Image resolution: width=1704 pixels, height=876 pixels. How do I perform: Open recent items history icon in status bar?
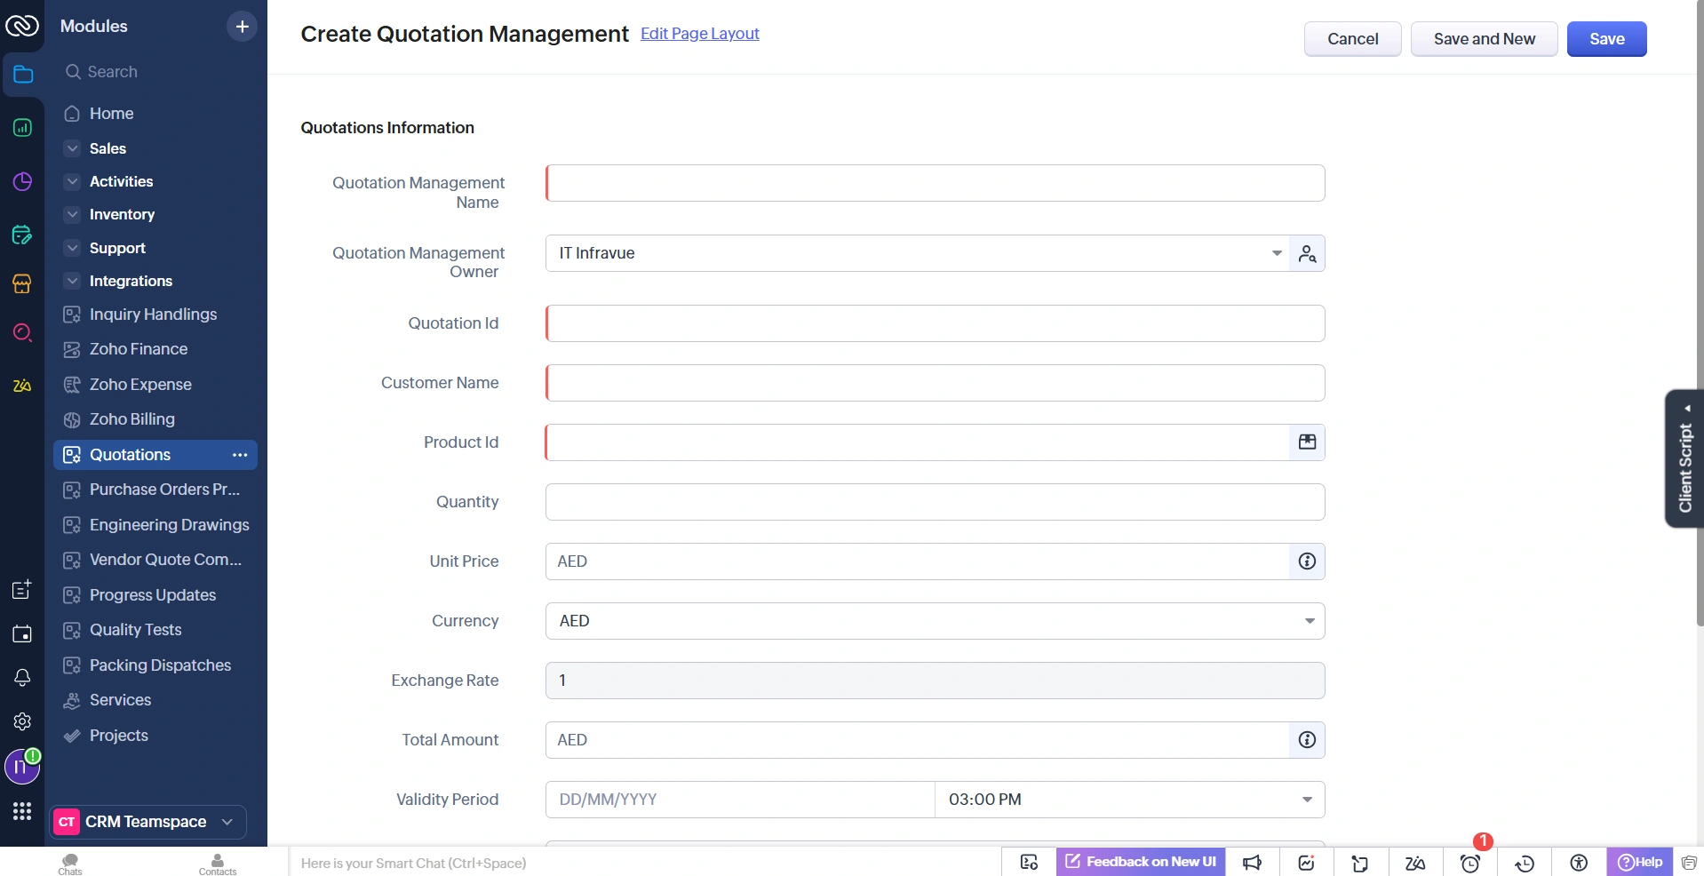click(x=1525, y=863)
